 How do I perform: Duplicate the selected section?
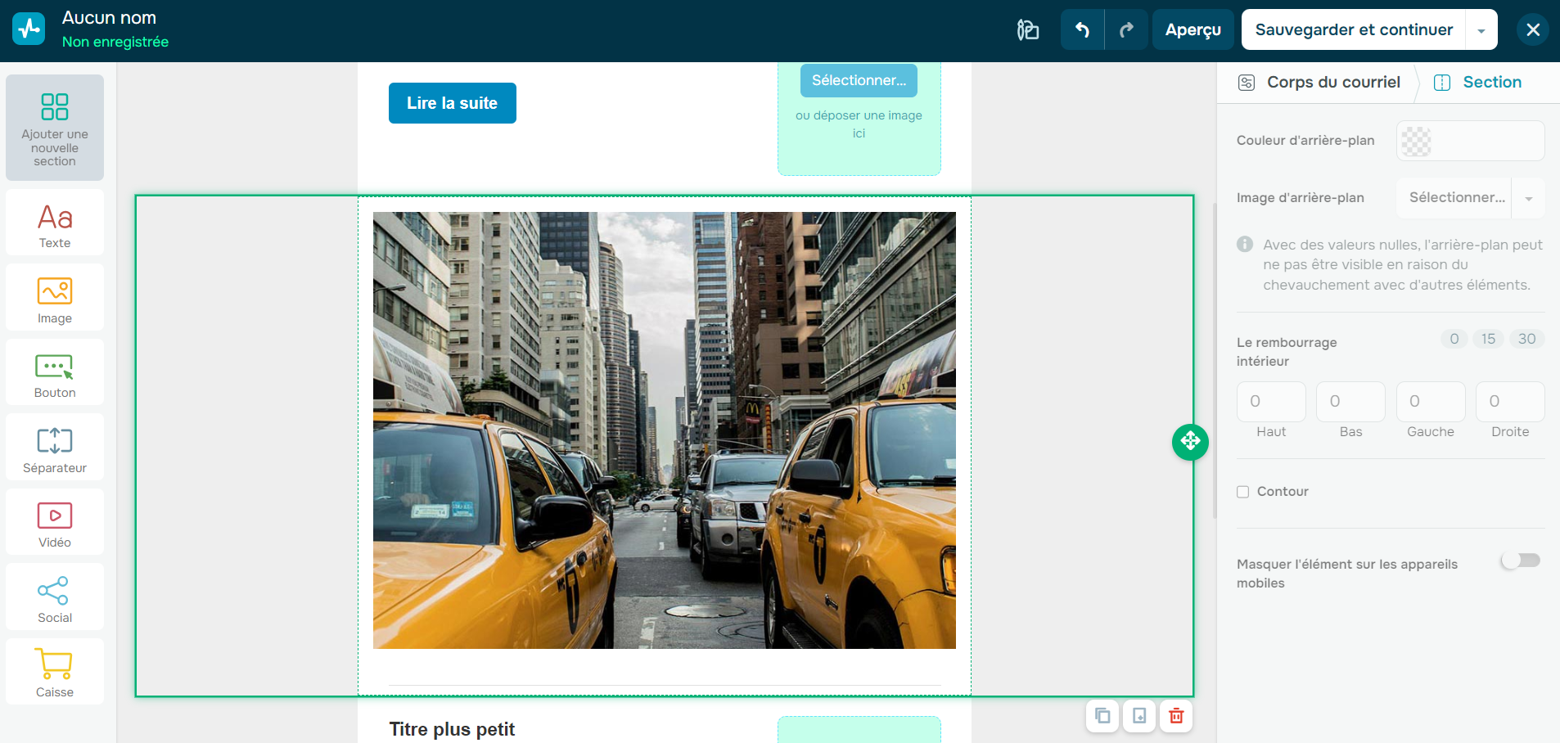pos(1102,716)
